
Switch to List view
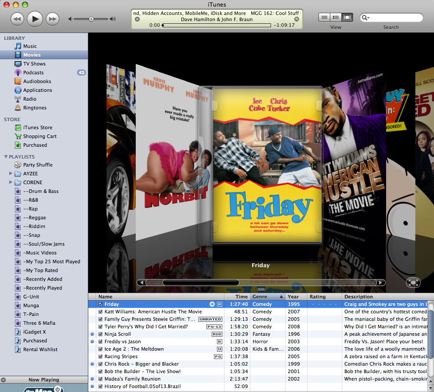(x=324, y=17)
